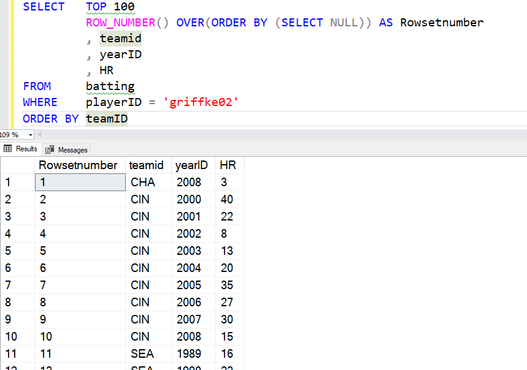Click teamID in the ORDER BY line

pos(106,118)
